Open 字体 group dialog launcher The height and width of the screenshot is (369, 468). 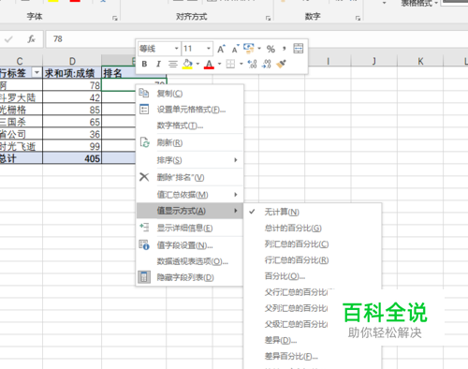click(x=115, y=19)
